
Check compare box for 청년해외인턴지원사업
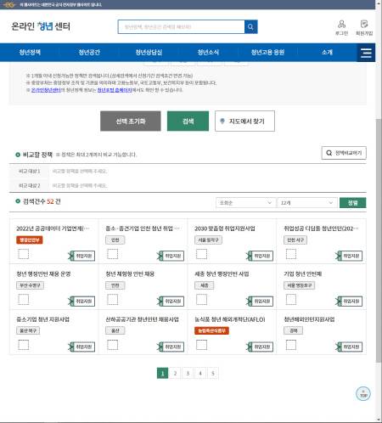(x=291, y=345)
